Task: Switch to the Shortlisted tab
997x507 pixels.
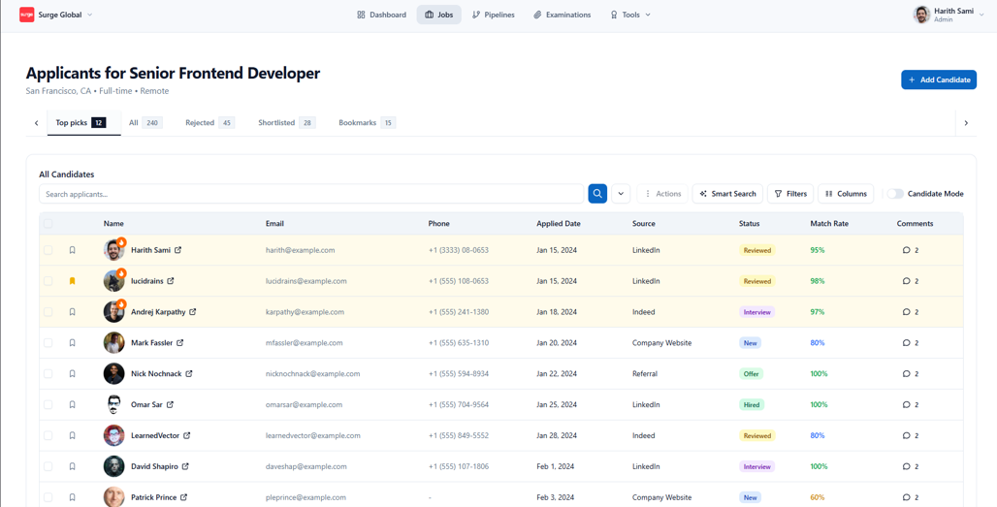Action: point(285,123)
